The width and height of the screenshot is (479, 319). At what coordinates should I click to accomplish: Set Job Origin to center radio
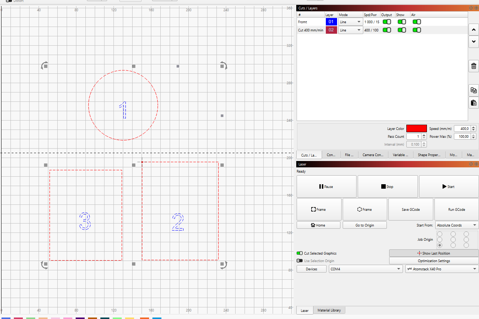[x=453, y=240]
